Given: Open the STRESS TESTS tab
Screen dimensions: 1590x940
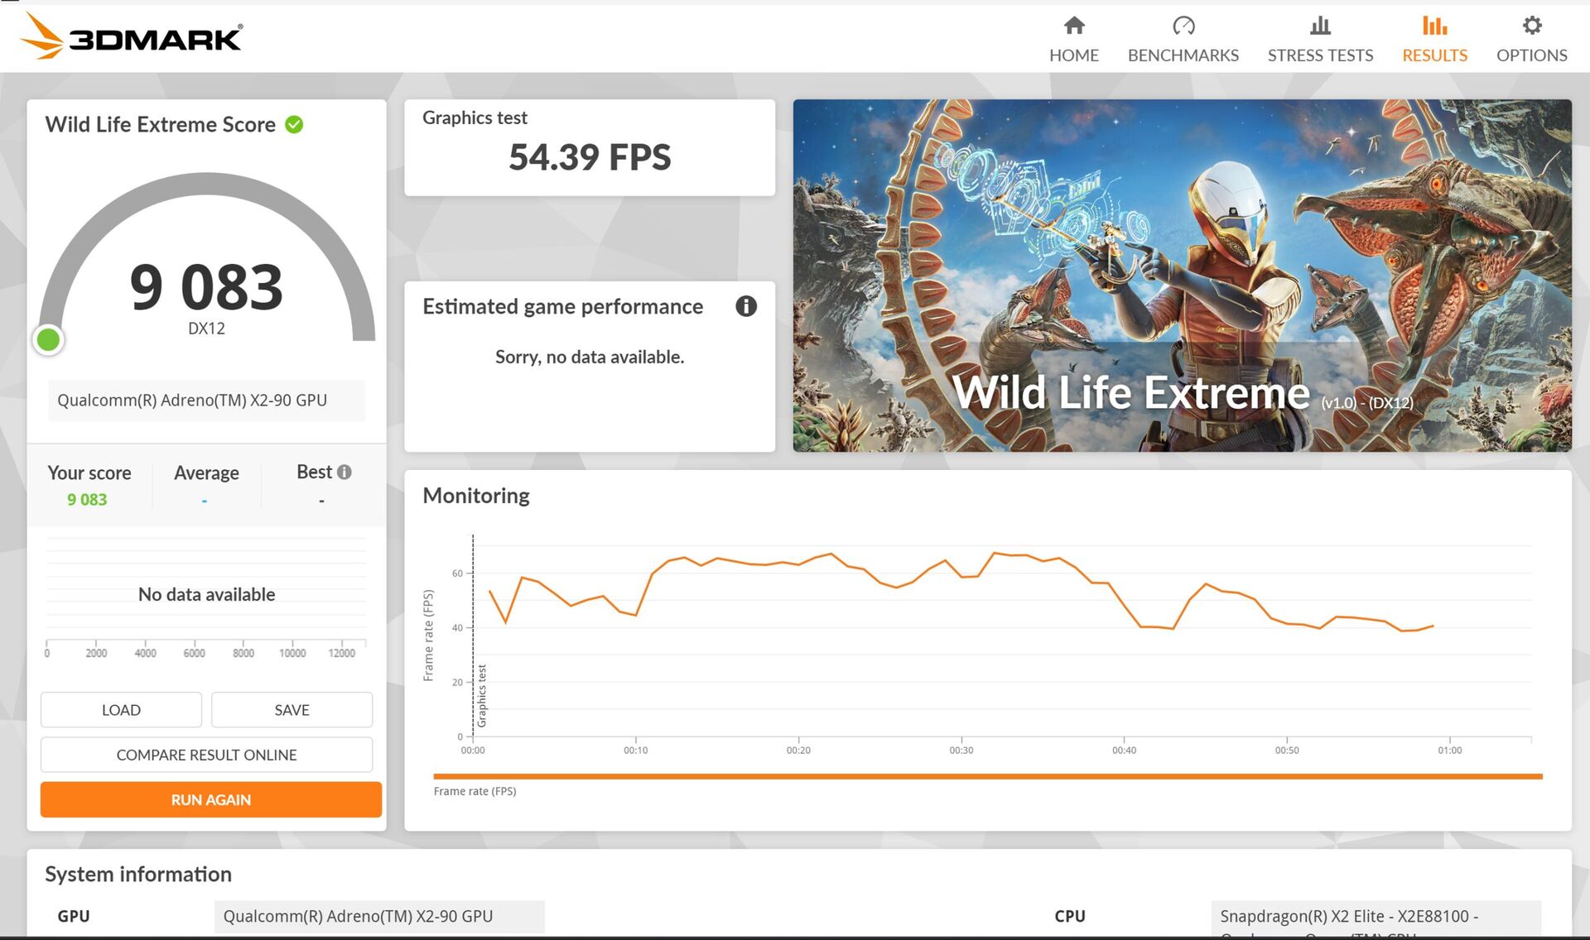Looking at the screenshot, I should (1320, 55).
